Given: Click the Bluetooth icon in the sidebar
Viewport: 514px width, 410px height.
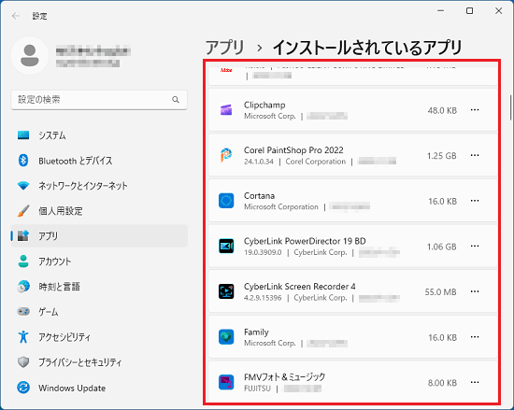Looking at the screenshot, I should pyautogui.click(x=23, y=161).
